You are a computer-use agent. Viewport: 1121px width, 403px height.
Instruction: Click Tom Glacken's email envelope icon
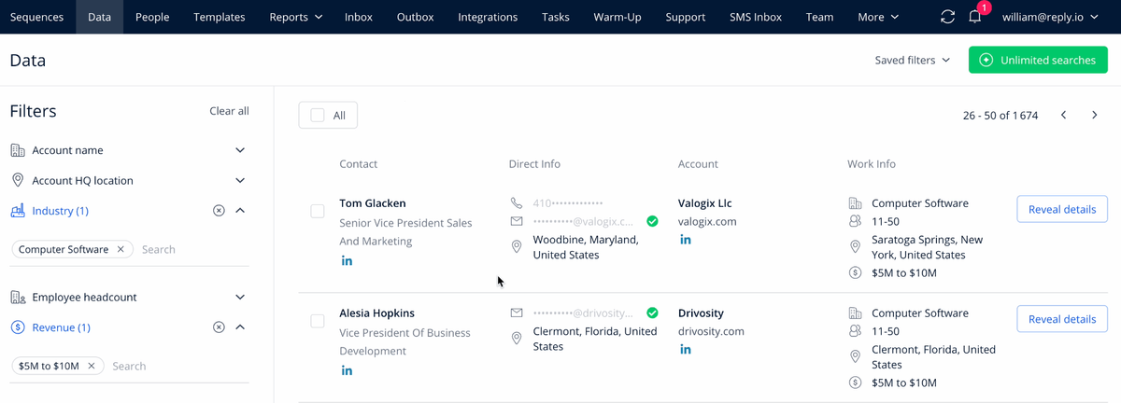pos(517,222)
